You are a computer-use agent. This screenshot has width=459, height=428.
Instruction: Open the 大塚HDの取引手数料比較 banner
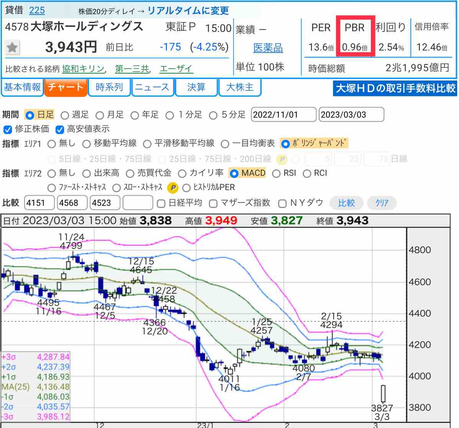pos(395,89)
